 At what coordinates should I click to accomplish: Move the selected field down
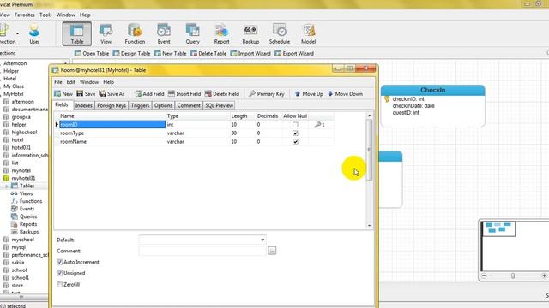click(345, 93)
